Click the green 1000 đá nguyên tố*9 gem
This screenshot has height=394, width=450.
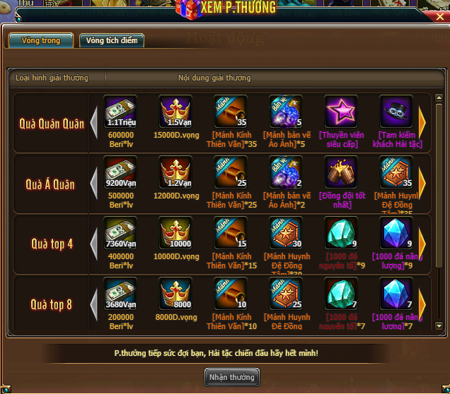point(341,233)
